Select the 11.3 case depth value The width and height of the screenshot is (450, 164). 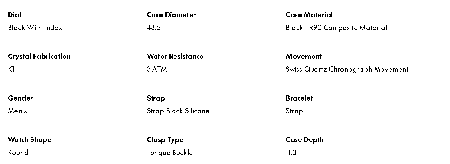click(291, 153)
